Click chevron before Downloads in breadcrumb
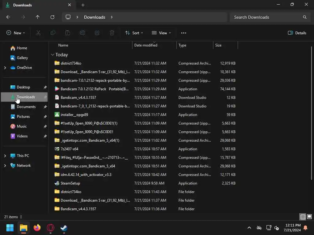The width and height of the screenshot is (314, 235). (77, 17)
